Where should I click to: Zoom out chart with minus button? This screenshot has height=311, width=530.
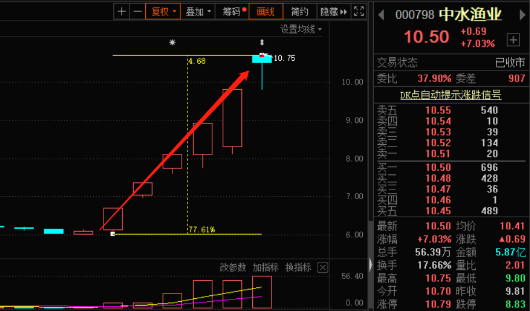tap(137, 12)
